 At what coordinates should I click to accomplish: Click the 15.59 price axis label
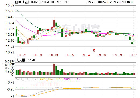[10, 5]
